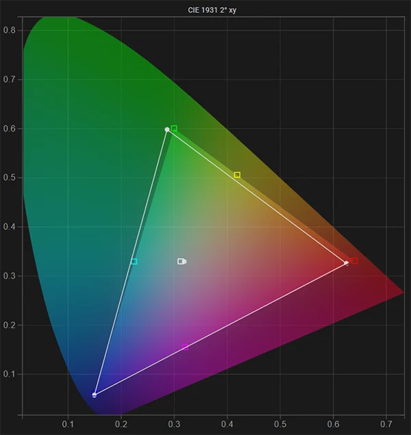Image resolution: width=411 pixels, height=435 pixels.
Task: Click the x-axis label '0.7'
Action: pyautogui.click(x=386, y=424)
